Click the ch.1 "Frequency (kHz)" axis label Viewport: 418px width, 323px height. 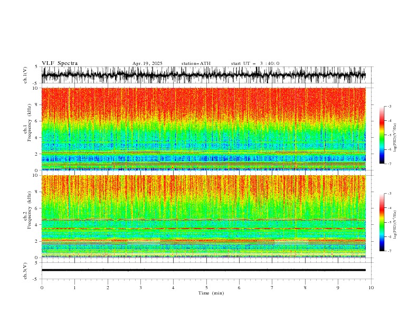(x=30, y=123)
